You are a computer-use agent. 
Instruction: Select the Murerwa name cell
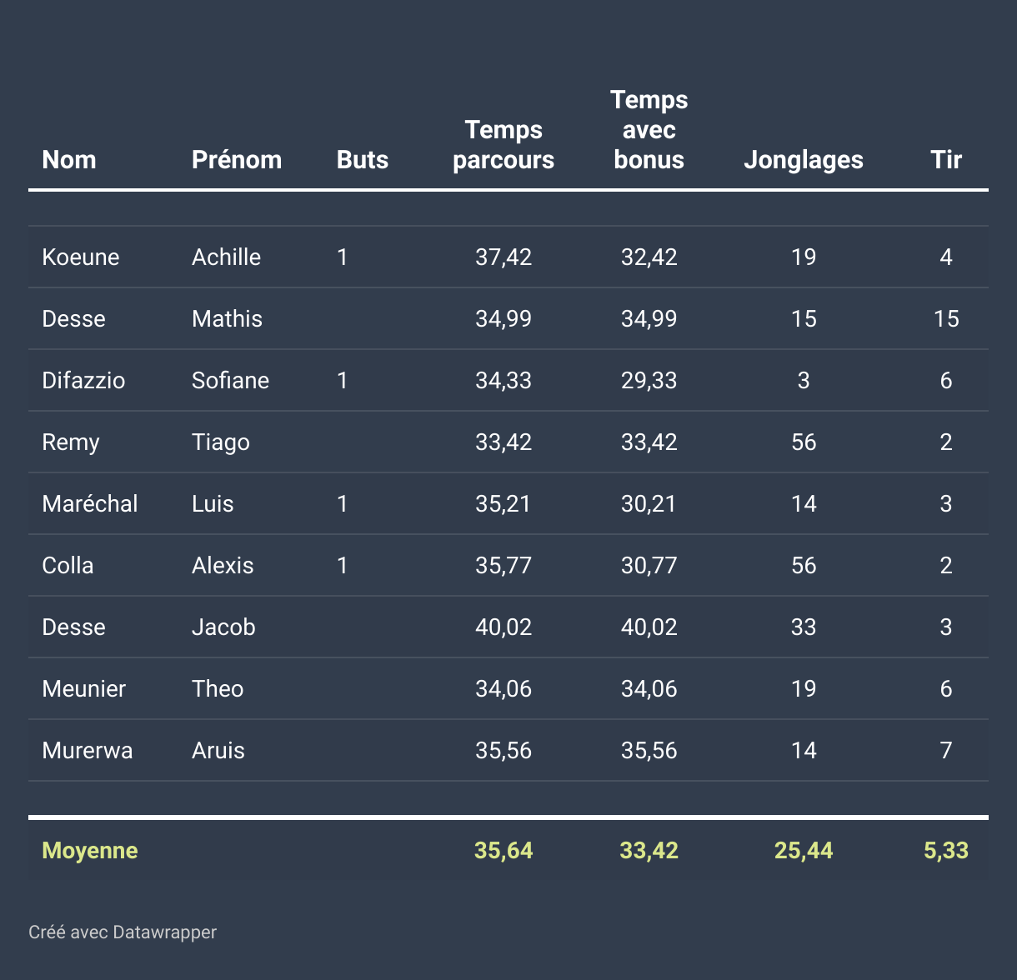88,750
